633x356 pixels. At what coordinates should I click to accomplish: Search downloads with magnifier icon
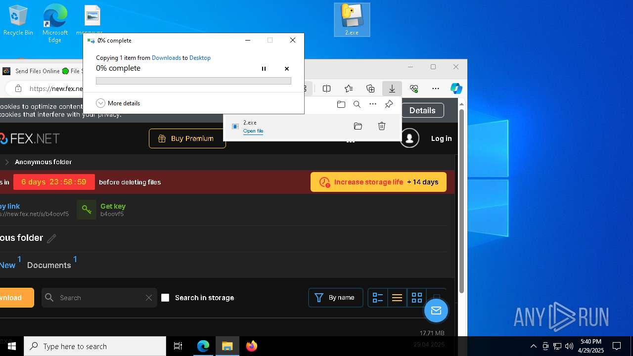pos(357,104)
